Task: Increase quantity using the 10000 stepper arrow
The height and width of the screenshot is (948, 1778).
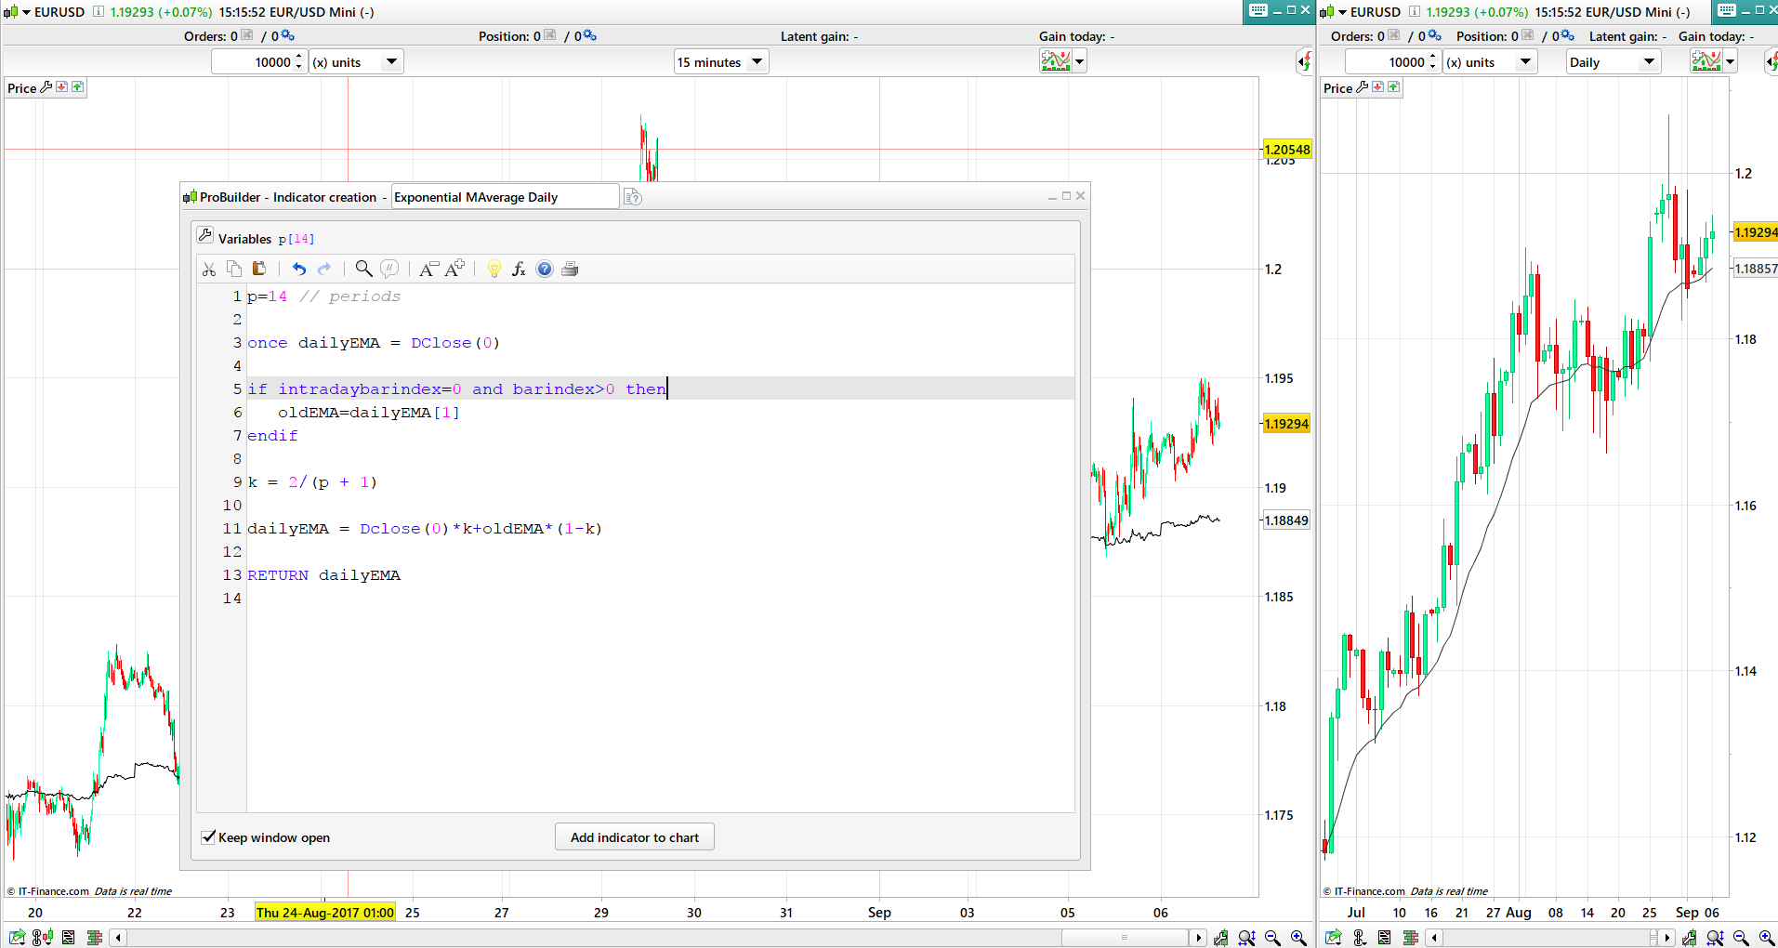Action: (x=297, y=57)
